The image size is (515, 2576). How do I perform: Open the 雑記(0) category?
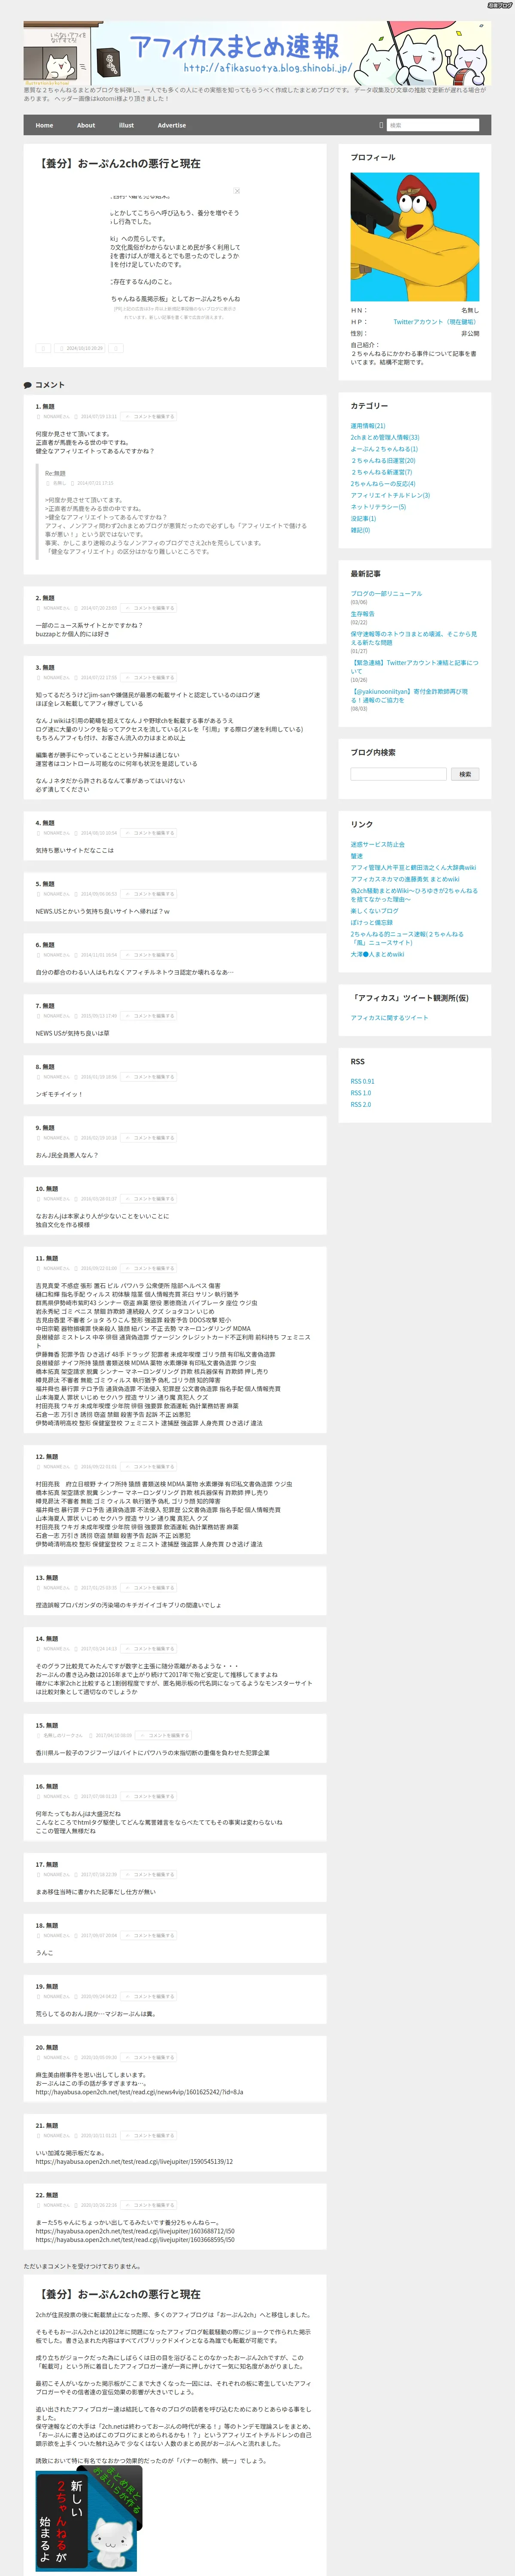tap(360, 530)
